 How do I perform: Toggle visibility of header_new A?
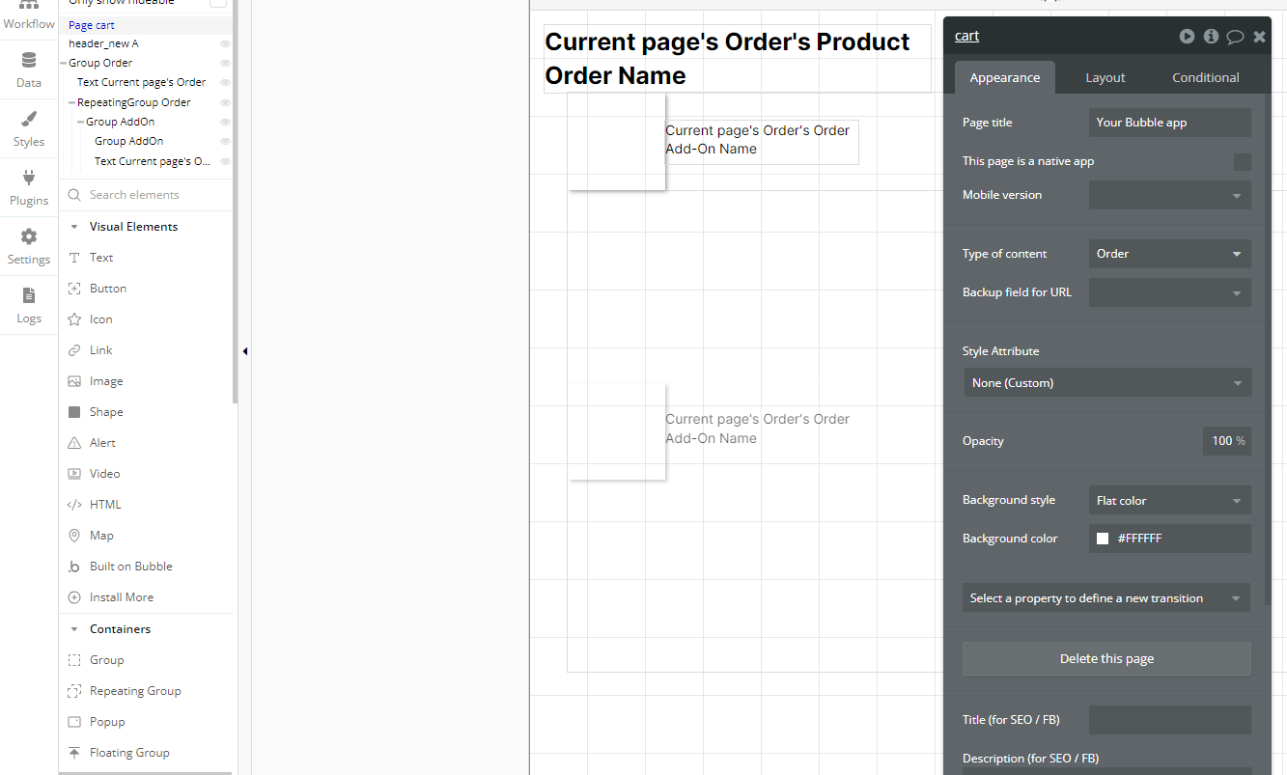click(x=225, y=44)
